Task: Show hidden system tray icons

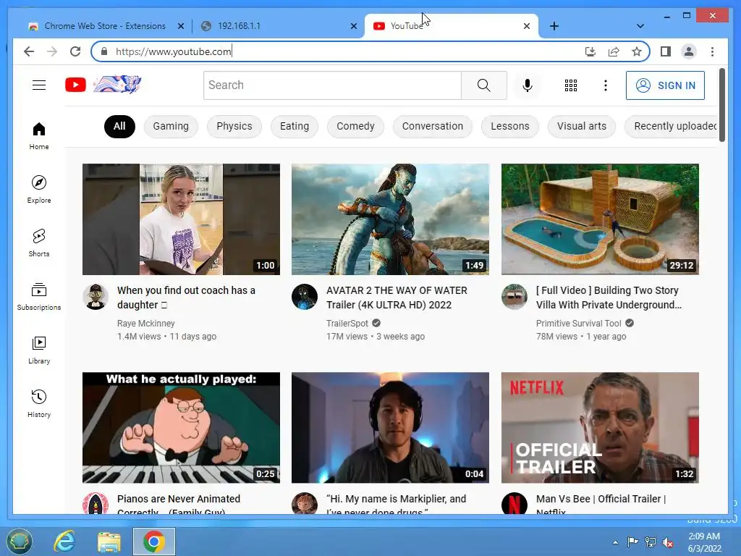Action: pyautogui.click(x=615, y=542)
